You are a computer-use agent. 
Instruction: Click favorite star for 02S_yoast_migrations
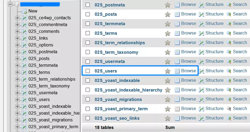click(x=168, y=99)
